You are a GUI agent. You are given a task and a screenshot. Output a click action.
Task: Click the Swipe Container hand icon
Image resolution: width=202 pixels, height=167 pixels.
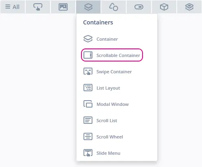88,71
